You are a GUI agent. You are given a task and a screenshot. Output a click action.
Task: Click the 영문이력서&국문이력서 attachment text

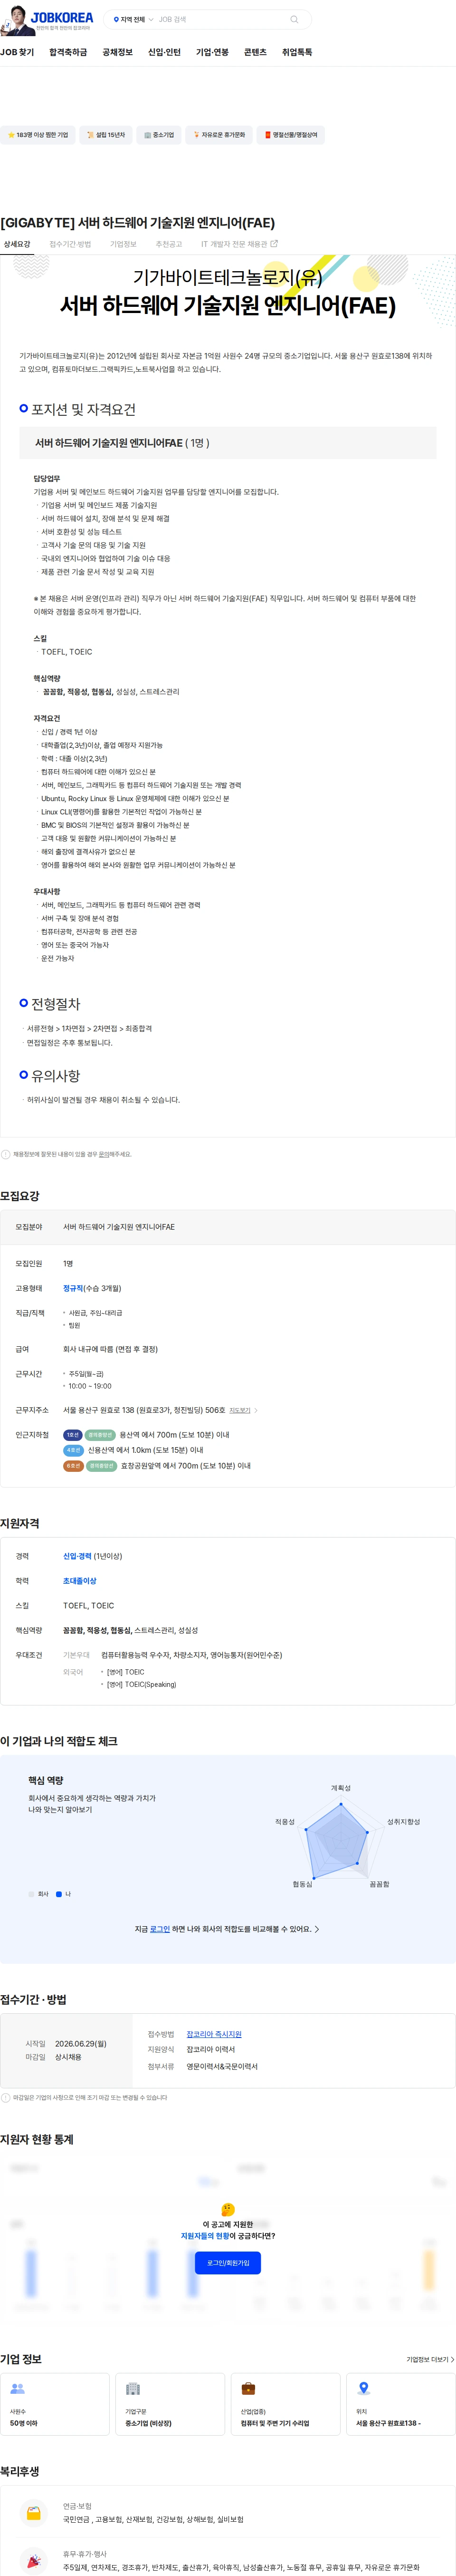click(221, 2066)
